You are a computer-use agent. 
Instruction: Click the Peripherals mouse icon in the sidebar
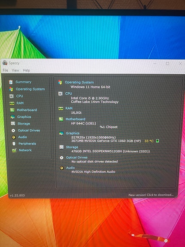click(14, 143)
